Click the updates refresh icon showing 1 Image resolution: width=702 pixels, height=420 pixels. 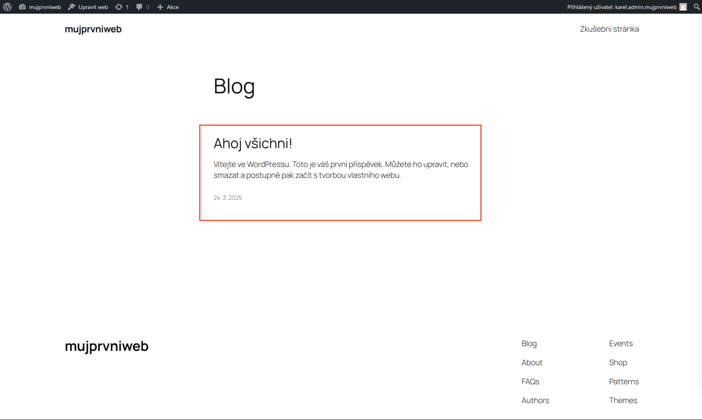point(119,7)
